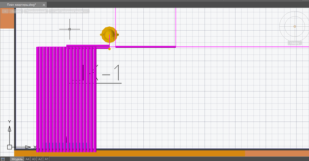Switch to the A3 layout tab
Image resolution: width=309 pixels, height=161 pixels.
pyautogui.click(x=34, y=159)
